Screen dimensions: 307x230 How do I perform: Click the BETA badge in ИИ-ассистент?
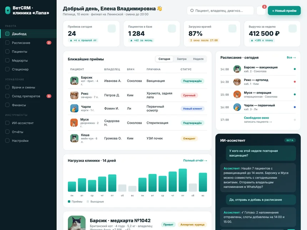pos(290,140)
